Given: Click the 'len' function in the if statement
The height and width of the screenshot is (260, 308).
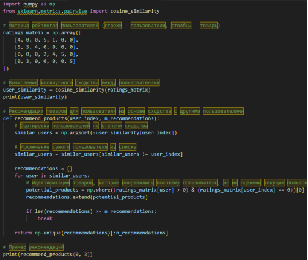Looking at the screenshot, I should [x=39, y=211].
